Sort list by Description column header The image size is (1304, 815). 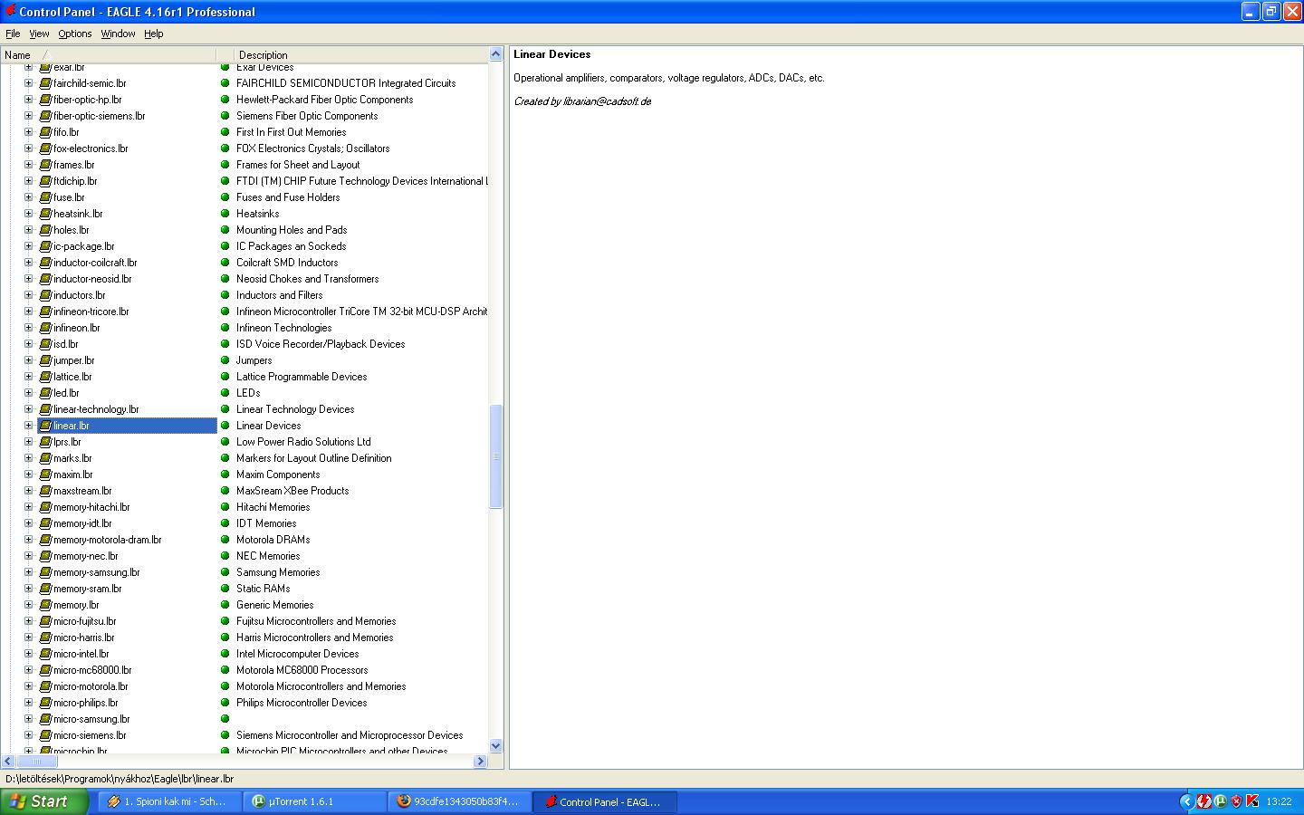click(x=361, y=55)
